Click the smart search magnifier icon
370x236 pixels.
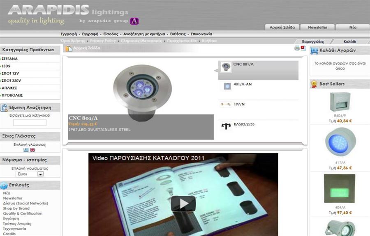click(x=4, y=108)
